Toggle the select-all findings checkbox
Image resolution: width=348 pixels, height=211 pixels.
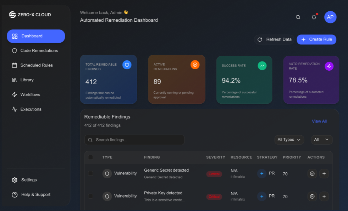tap(90, 157)
